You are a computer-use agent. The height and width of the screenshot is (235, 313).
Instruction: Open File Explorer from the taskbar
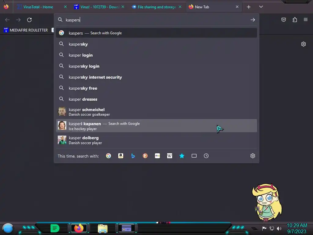[x=103, y=228]
